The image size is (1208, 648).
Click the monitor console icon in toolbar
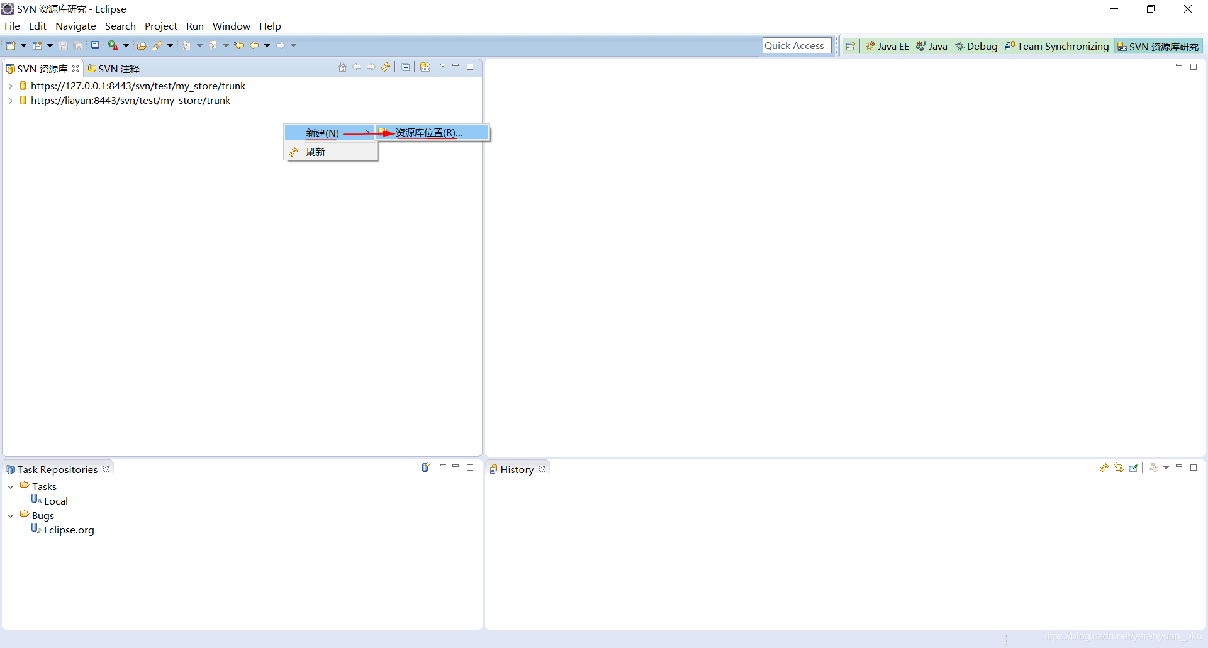click(x=95, y=45)
